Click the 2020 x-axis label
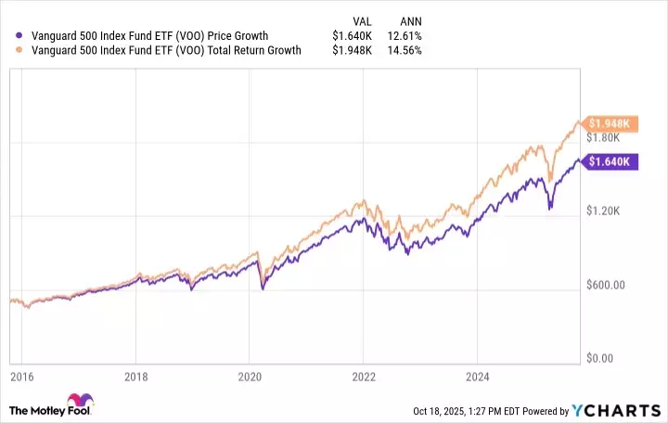 coord(250,378)
